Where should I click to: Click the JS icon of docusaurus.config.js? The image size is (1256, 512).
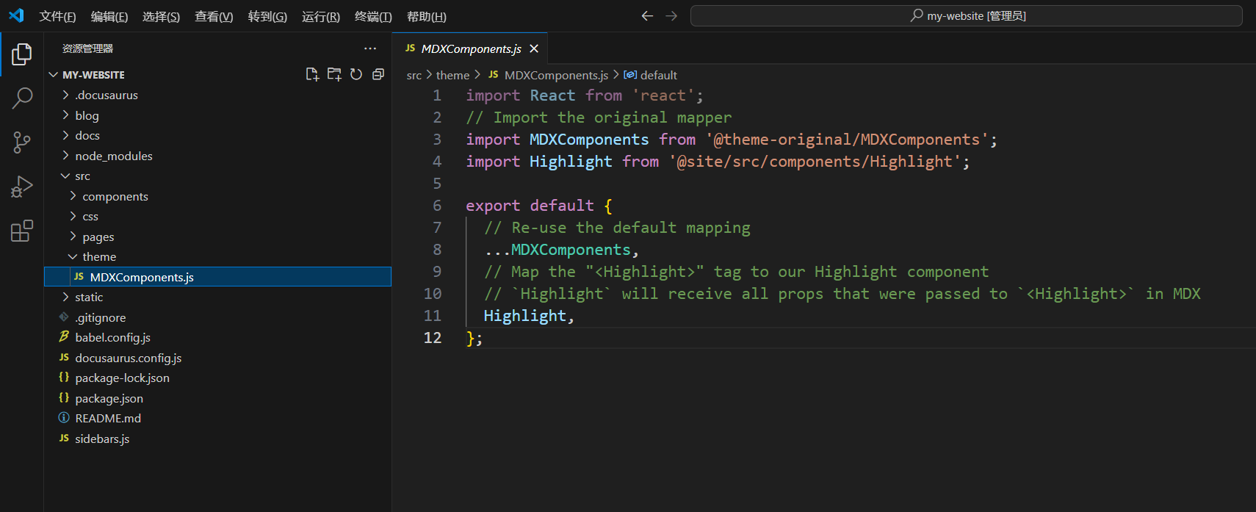64,358
